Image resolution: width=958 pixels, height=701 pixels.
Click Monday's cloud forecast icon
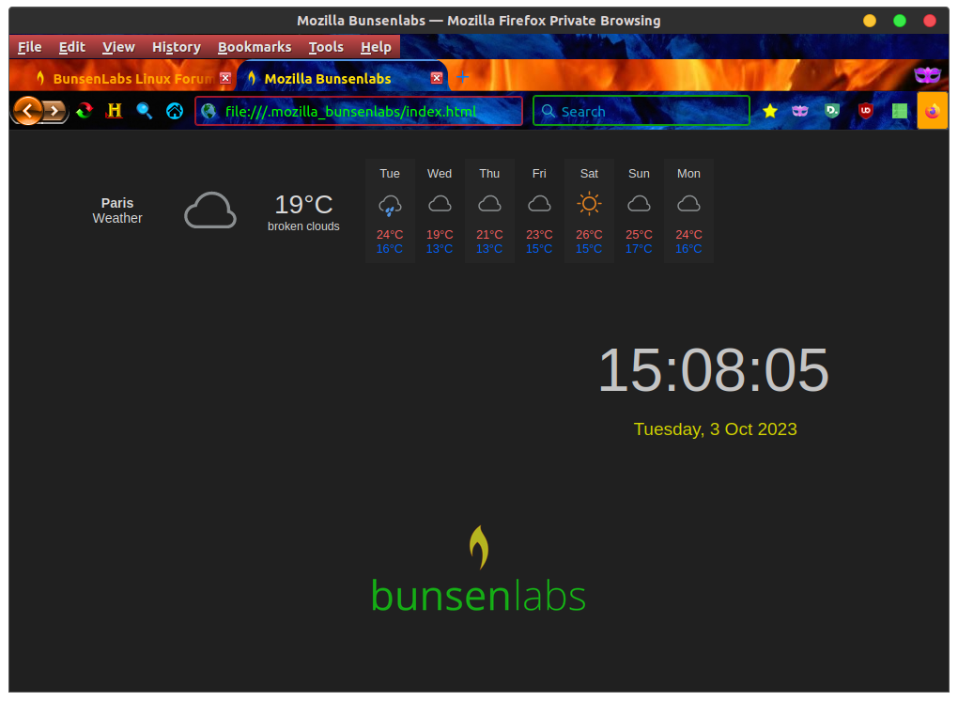point(688,204)
